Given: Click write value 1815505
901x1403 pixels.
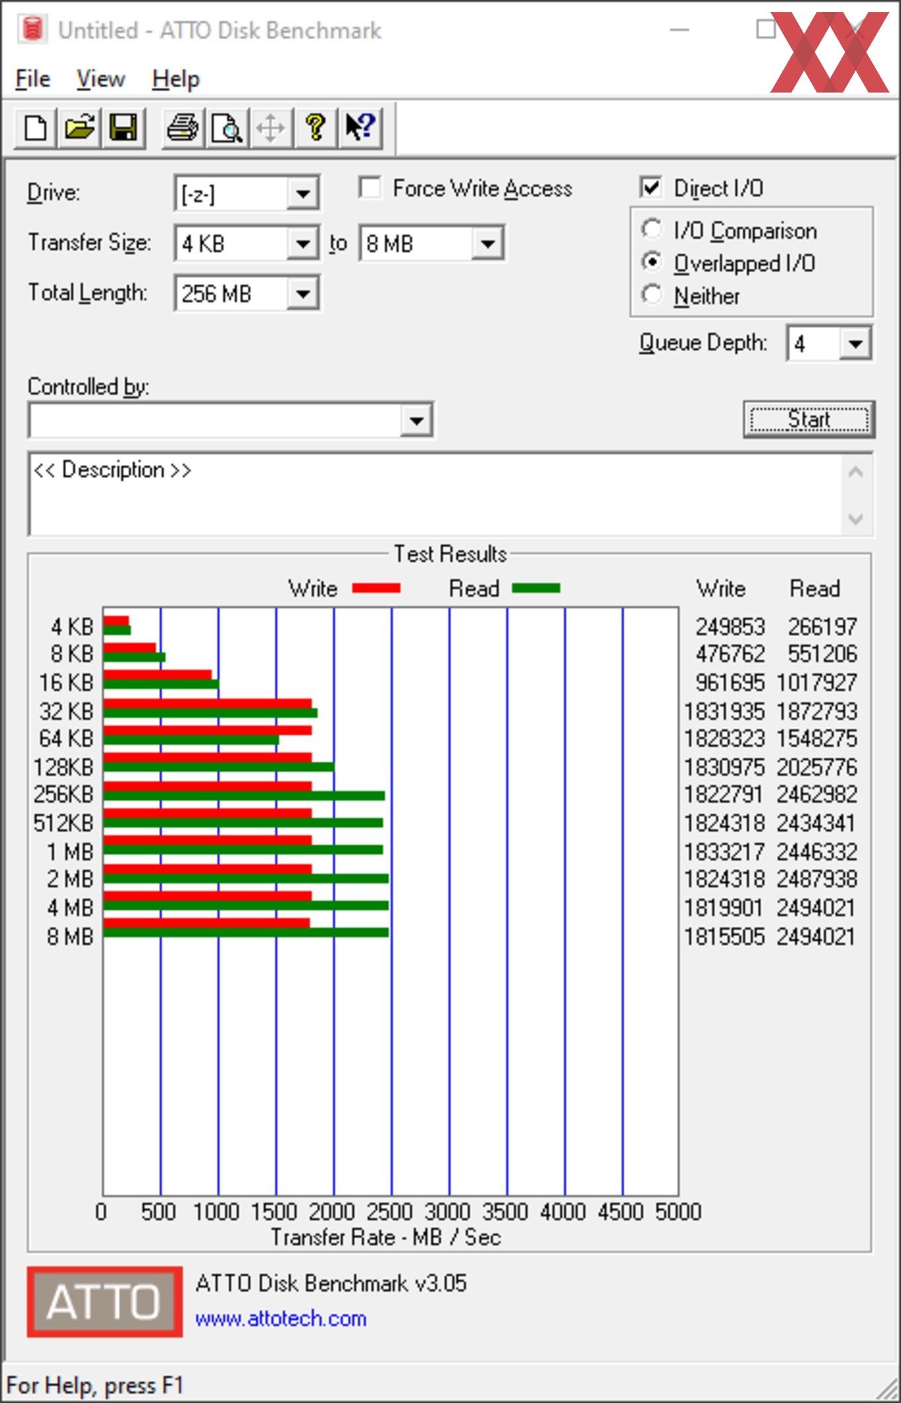Looking at the screenshot, I should click(x=724, y=937).
